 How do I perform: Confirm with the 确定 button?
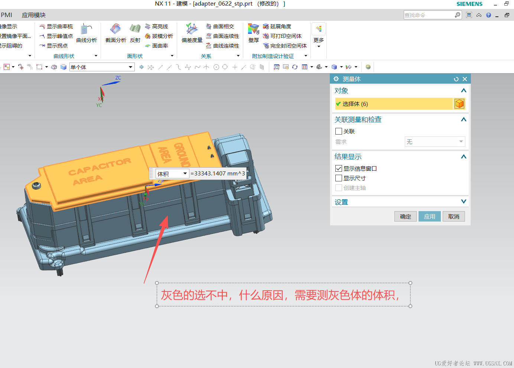tap(406, 217)
